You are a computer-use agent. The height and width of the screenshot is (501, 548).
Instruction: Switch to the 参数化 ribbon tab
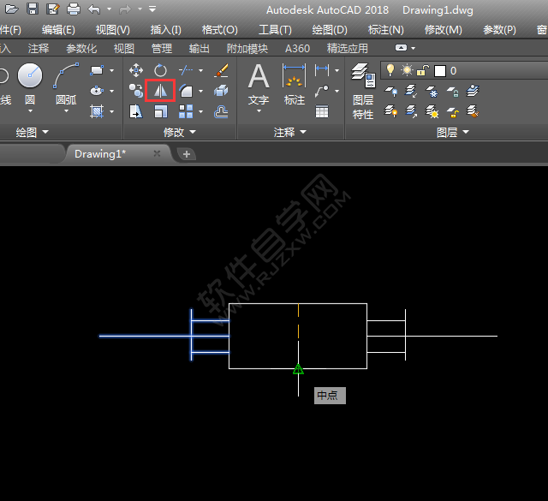[x=81, y=48]
